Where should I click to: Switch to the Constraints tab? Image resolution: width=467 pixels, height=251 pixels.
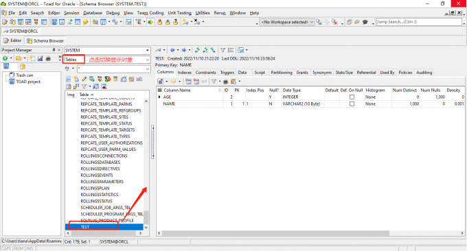click(205, 72)
